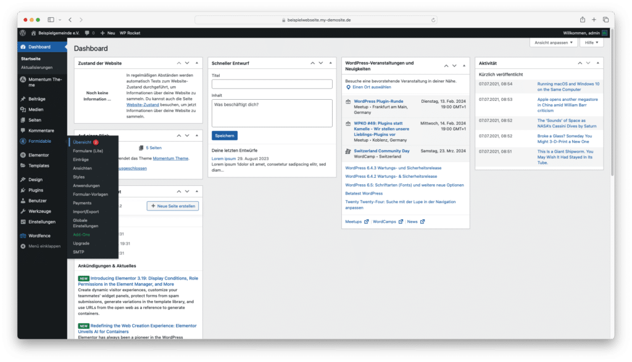Collapse the menu via Menü einklappen
This screenshot has height=362, width=632.
point(41,246)
